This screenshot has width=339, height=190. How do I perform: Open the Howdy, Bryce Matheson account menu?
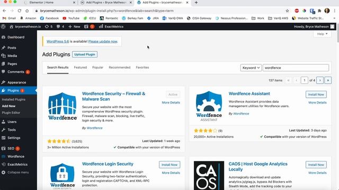[314, 26]
